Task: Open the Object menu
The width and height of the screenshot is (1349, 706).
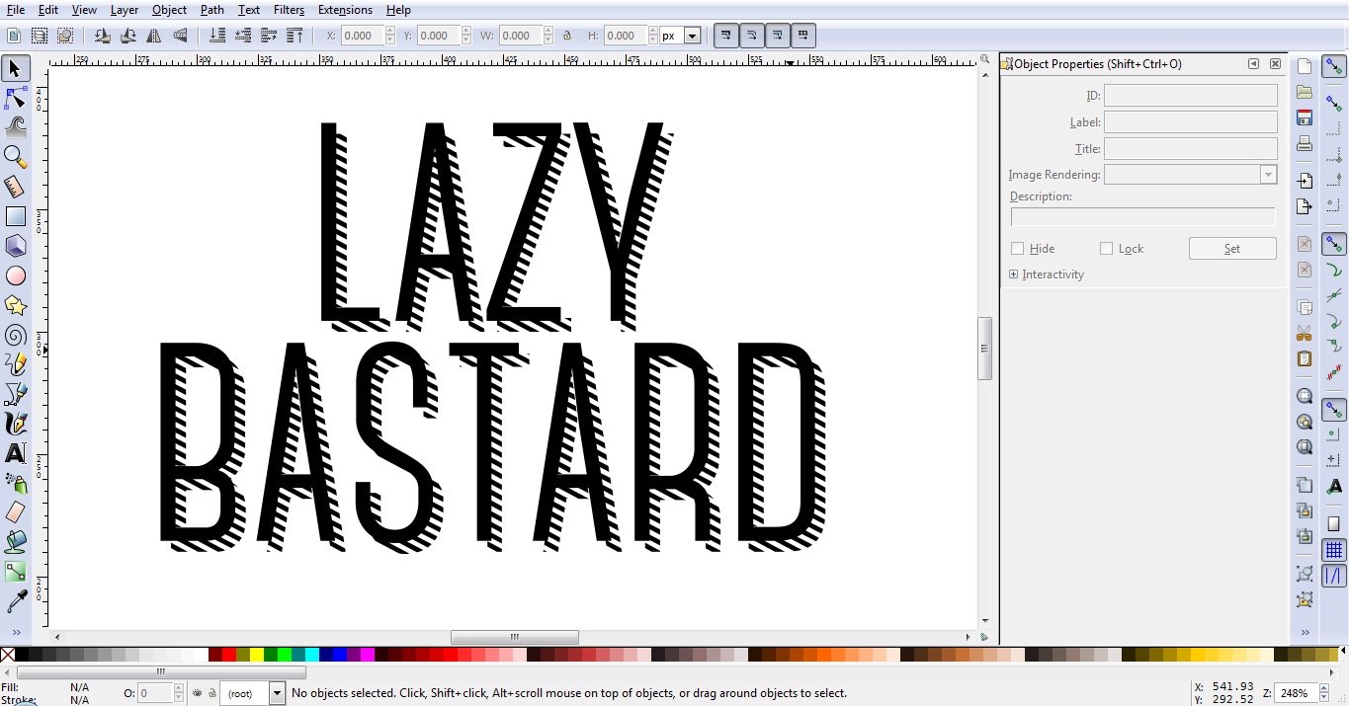Action: (169, 10)
